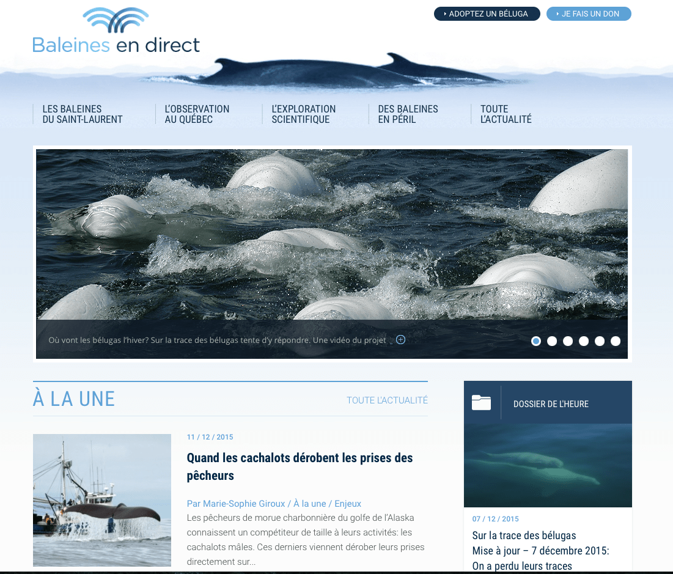This screenshot has width=673, height=574.
Task: Show the last carousel slide dot
Action: click(616, 341)
